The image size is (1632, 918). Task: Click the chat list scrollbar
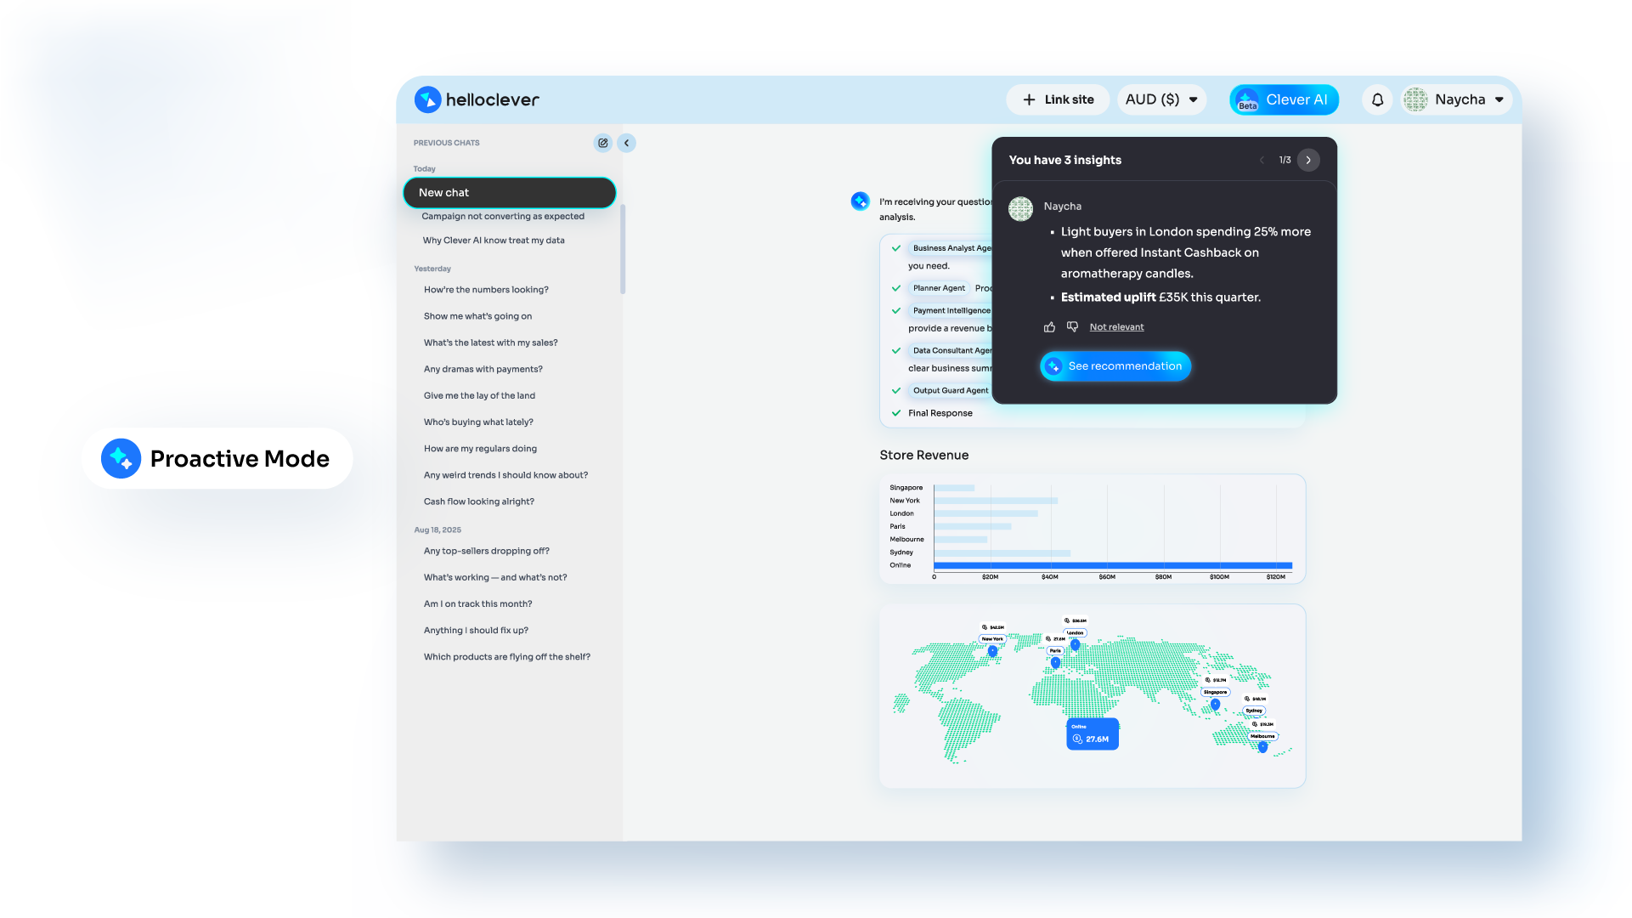click(x=623, y=251)
